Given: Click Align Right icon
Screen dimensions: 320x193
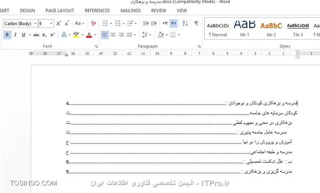Looking at the screenshot, I should [x=121, y=35].
